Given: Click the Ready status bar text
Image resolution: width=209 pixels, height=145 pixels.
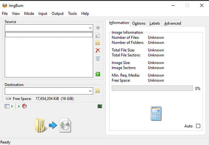Looking at the screenshot, I should point(5,142).
